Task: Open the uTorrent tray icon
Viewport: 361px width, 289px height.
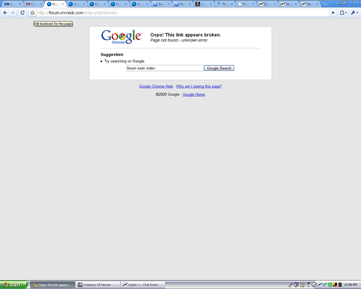Action: (x=330, y=285)
